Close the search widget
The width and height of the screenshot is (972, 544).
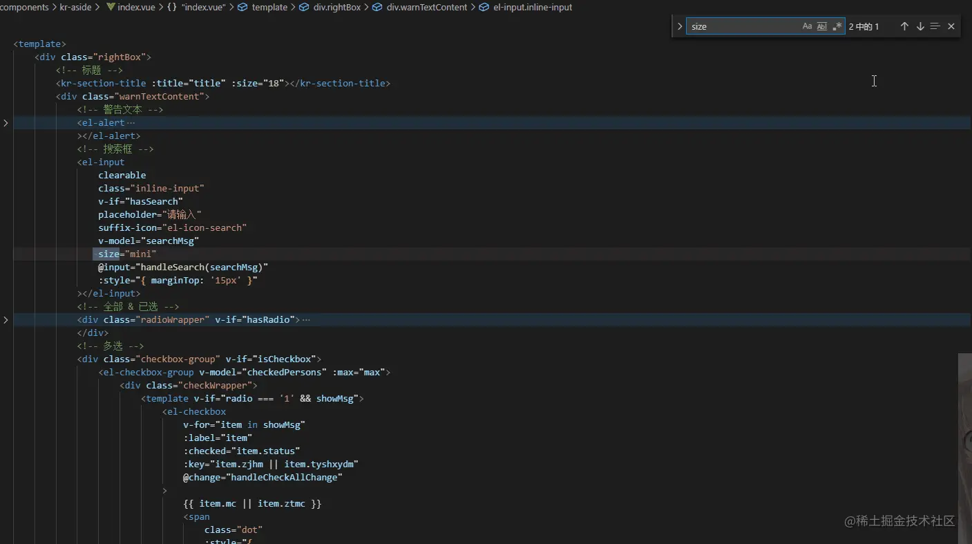point(951,26)
